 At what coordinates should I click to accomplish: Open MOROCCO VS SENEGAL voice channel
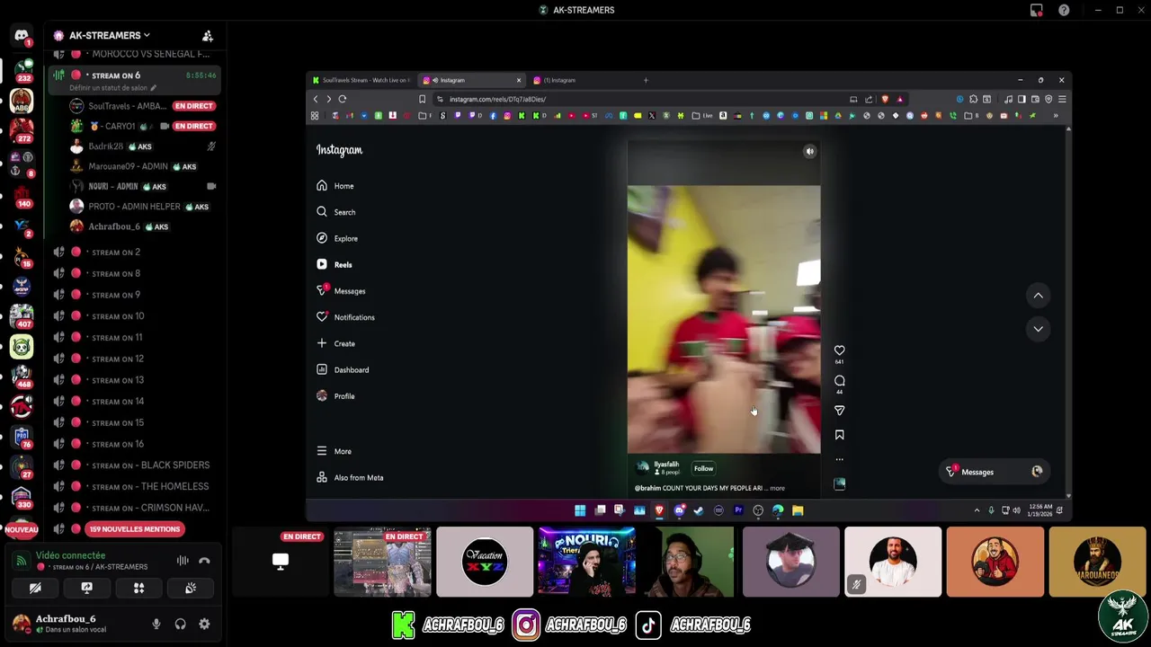[x=135, y=54]
